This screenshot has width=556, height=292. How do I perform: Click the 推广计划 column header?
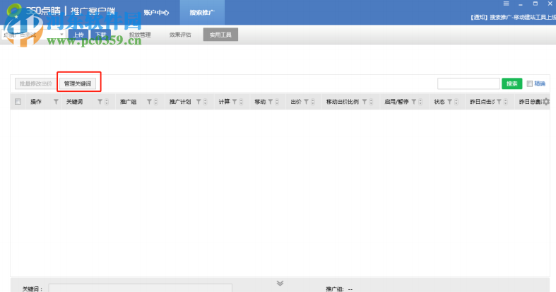click(x=180, y=102)
